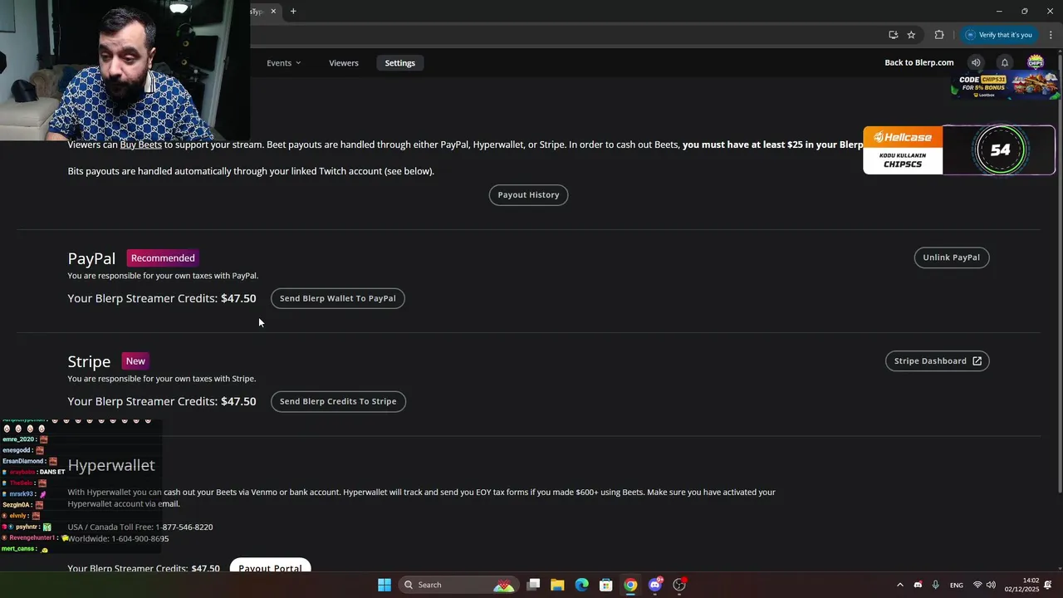The height and width of the screenshot is (598, 1063).
Task: Click the PayPal Recommended badge
Action: [163, 258]
